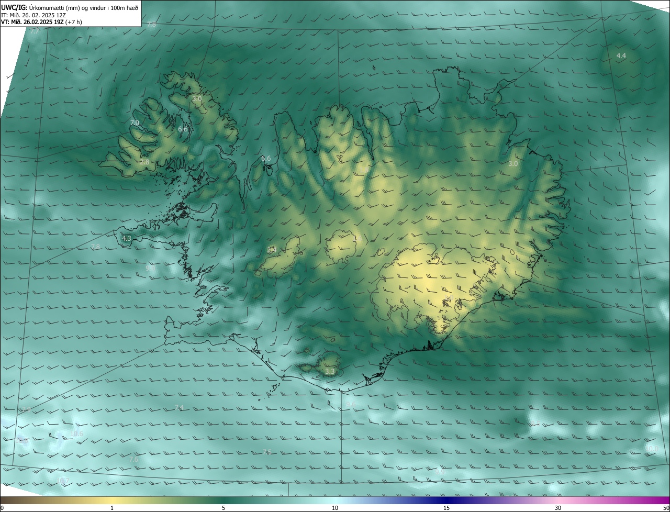Click the 2.8 value label
Image resolution: width=670 pixels, height=512 pixels.
point(145,162)
